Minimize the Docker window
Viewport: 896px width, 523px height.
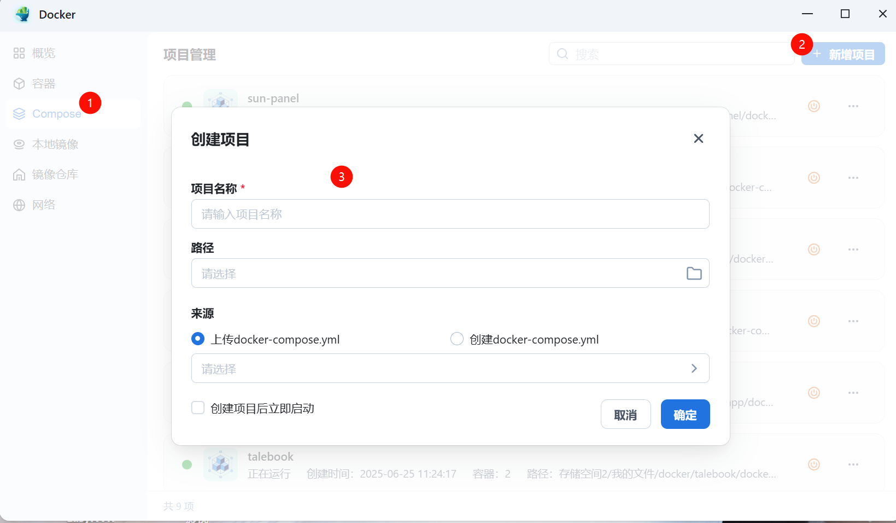(x=807, y=14)
